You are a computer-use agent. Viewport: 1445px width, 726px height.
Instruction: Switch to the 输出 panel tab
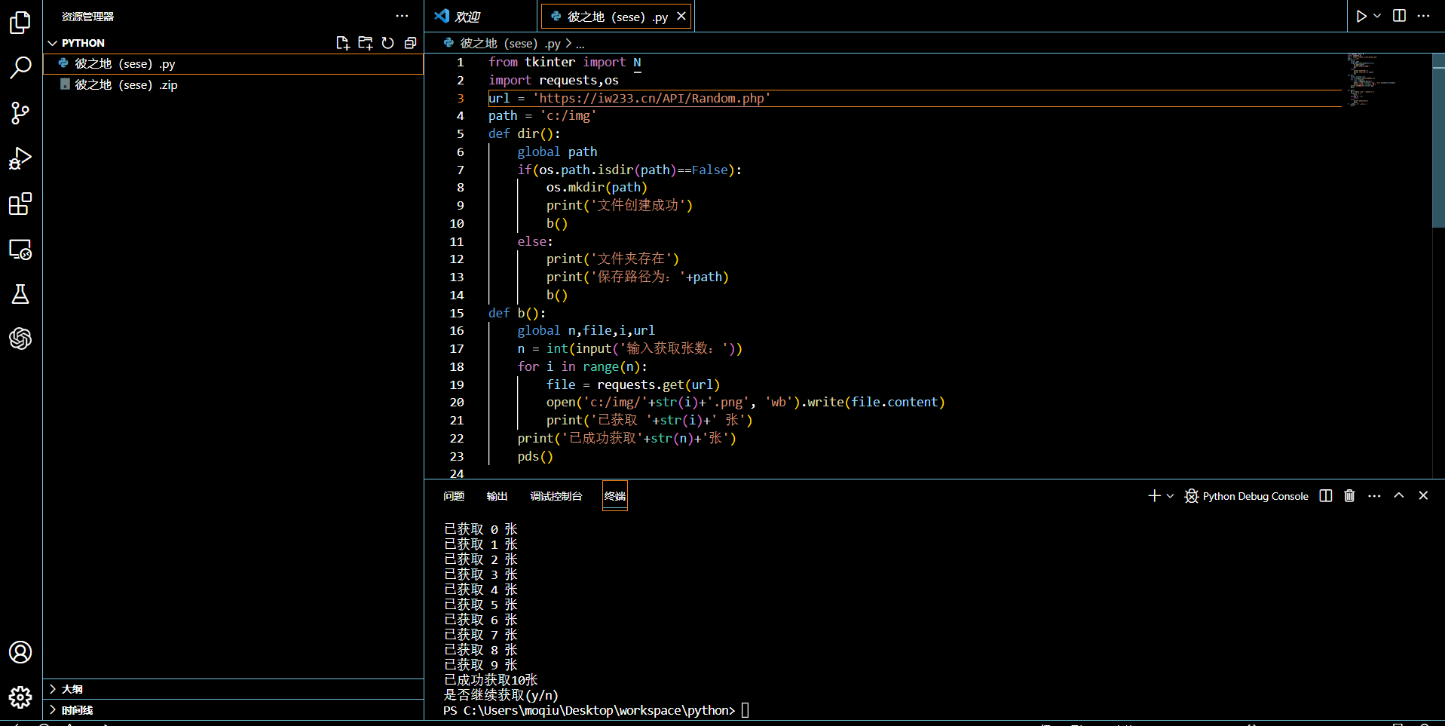497,496
